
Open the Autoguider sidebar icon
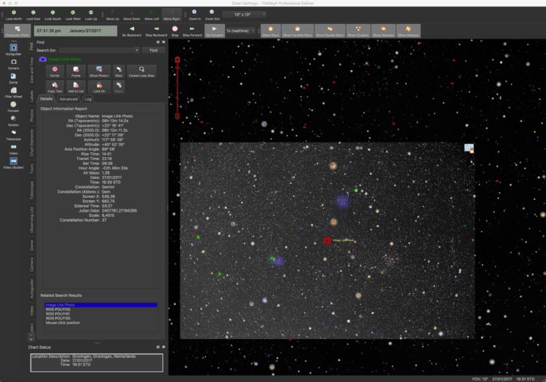[x=14, y=48]
